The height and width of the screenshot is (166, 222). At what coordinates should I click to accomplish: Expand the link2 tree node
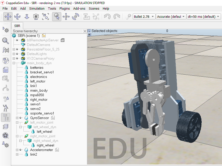click(x=17, y=154)
